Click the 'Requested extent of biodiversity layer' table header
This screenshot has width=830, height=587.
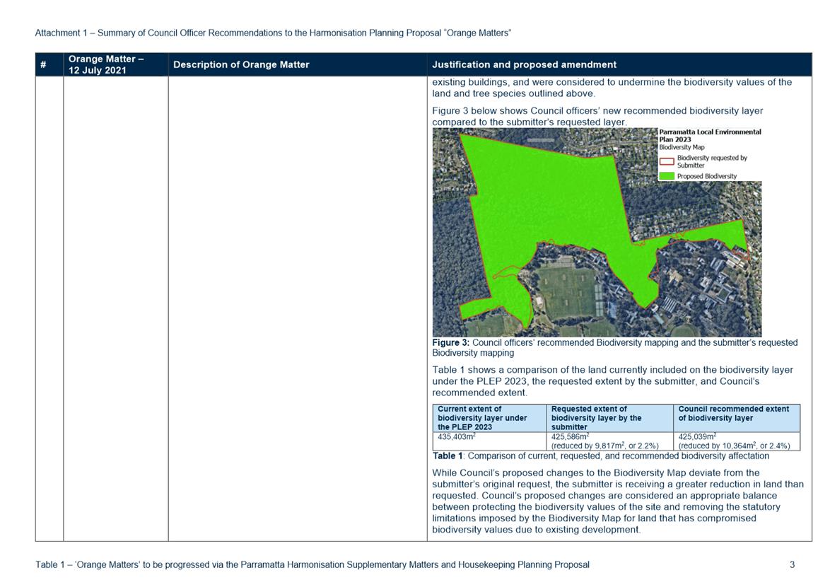pyautogui.click(x=609, y=418)
